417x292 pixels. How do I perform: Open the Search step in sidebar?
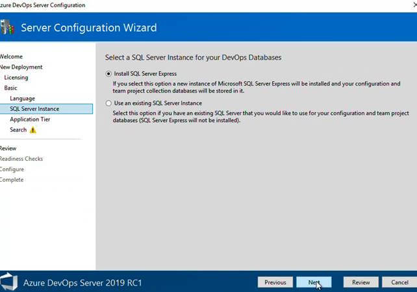click(x=18, y=130)
